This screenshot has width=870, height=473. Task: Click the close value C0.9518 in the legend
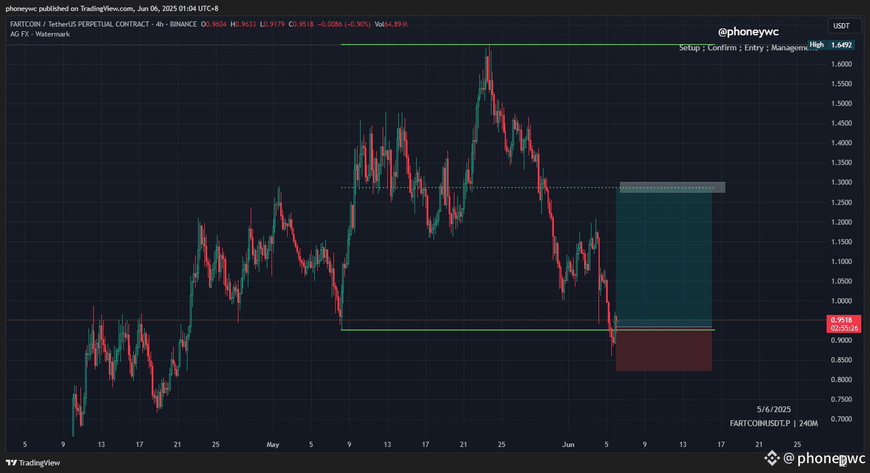(300, 24)
